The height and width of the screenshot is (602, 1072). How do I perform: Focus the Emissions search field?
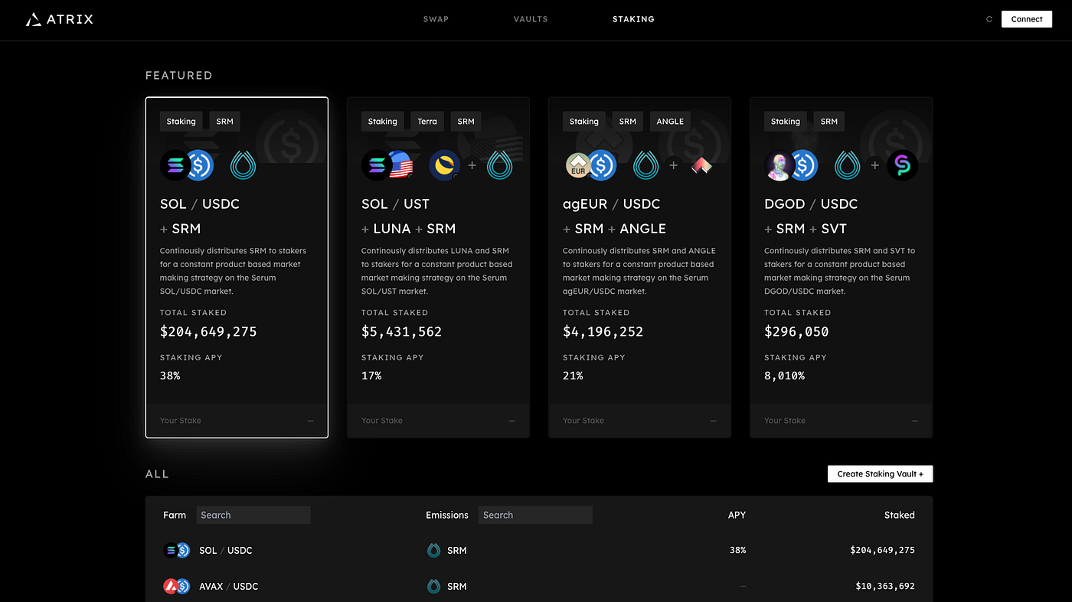[535, 515]
